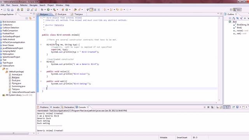249x140 pixels.
Task: Toggle Hide Static Members in Outline
Action: (241, 18)
